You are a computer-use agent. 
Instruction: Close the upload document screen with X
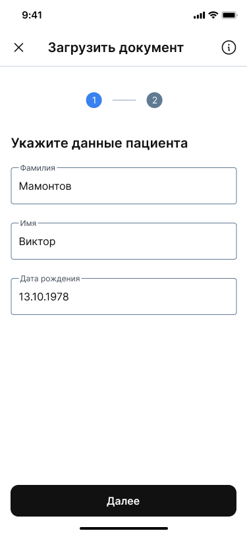coord(18,47)
